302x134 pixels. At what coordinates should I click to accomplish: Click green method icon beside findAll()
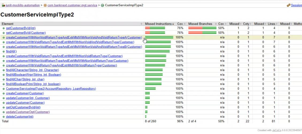pos(3,51)
